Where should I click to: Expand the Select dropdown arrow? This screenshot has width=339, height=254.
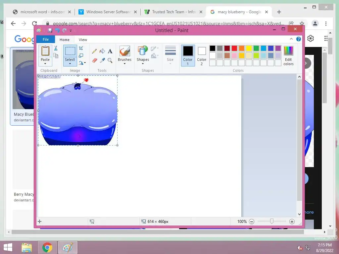tap(70, 64)
